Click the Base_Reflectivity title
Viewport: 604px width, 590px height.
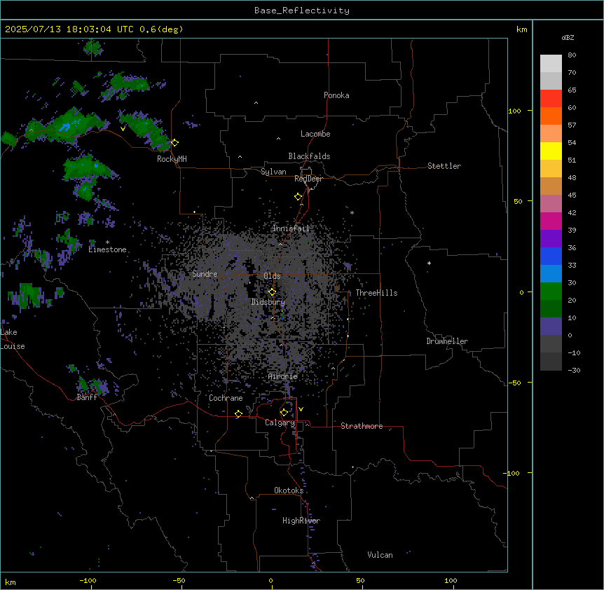click(x=302, y=11)
